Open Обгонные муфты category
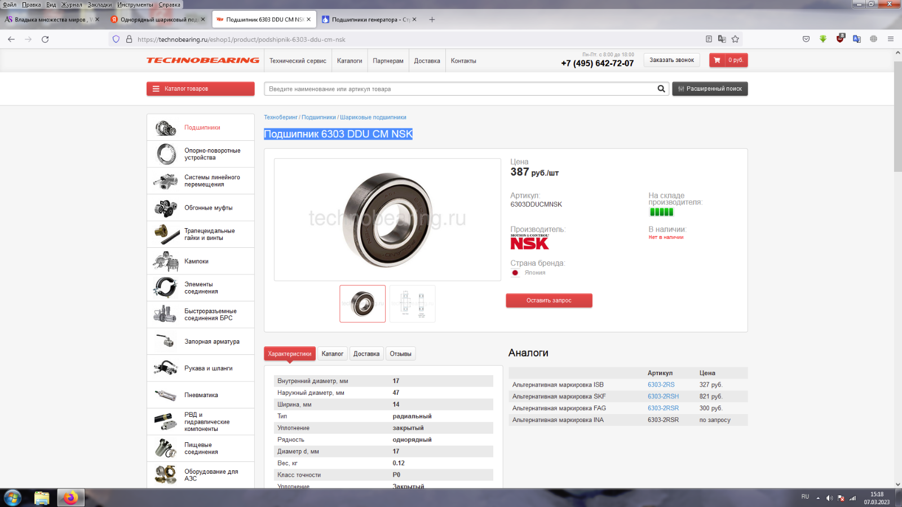Screen dimensions: 902x507 (x=201, y=208)
